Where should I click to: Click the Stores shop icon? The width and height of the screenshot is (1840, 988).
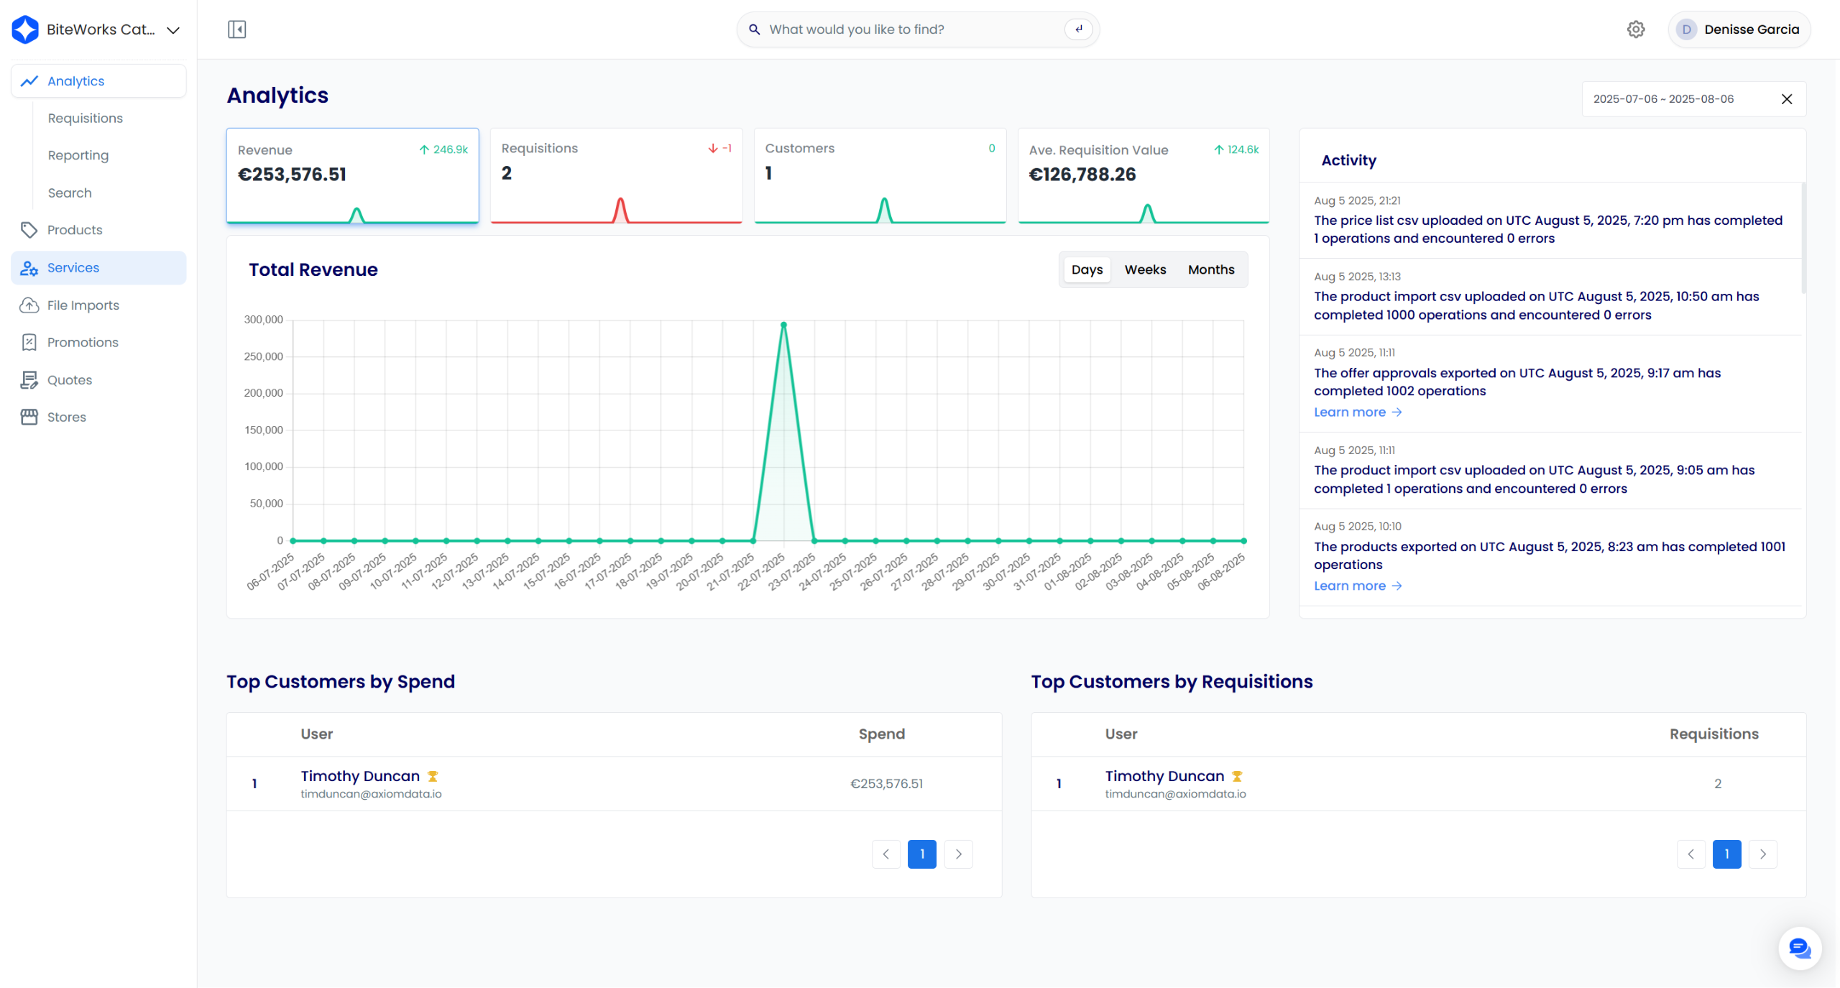point(29,417)
